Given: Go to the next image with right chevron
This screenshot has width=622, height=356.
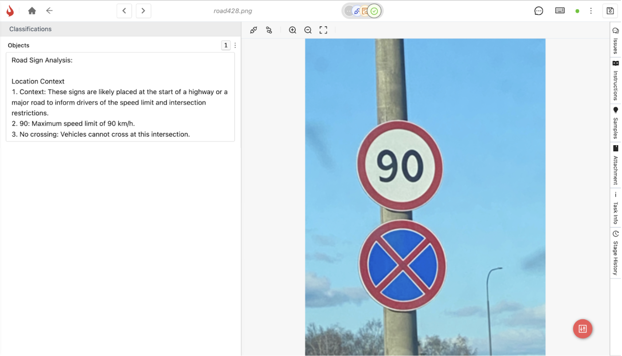Looking at the screenshot, I should pyautogui.click(x=143, y=11).
